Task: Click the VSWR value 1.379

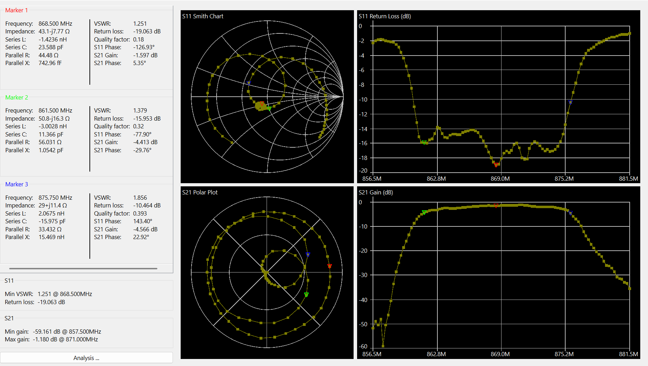Action: pos(140,110)
